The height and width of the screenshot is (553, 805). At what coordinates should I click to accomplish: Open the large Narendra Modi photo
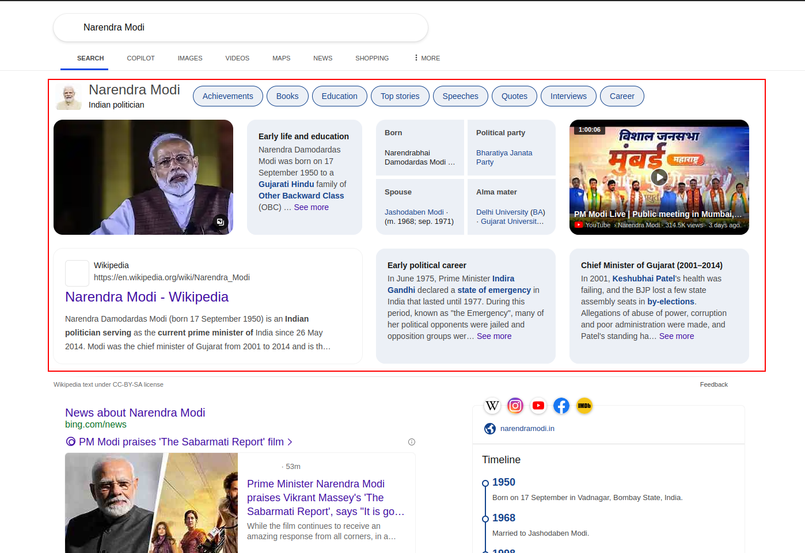143,177
